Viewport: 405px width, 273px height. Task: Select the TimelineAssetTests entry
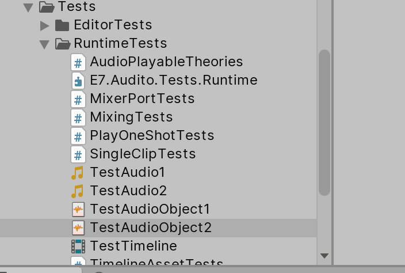click(x=156, y=264)
